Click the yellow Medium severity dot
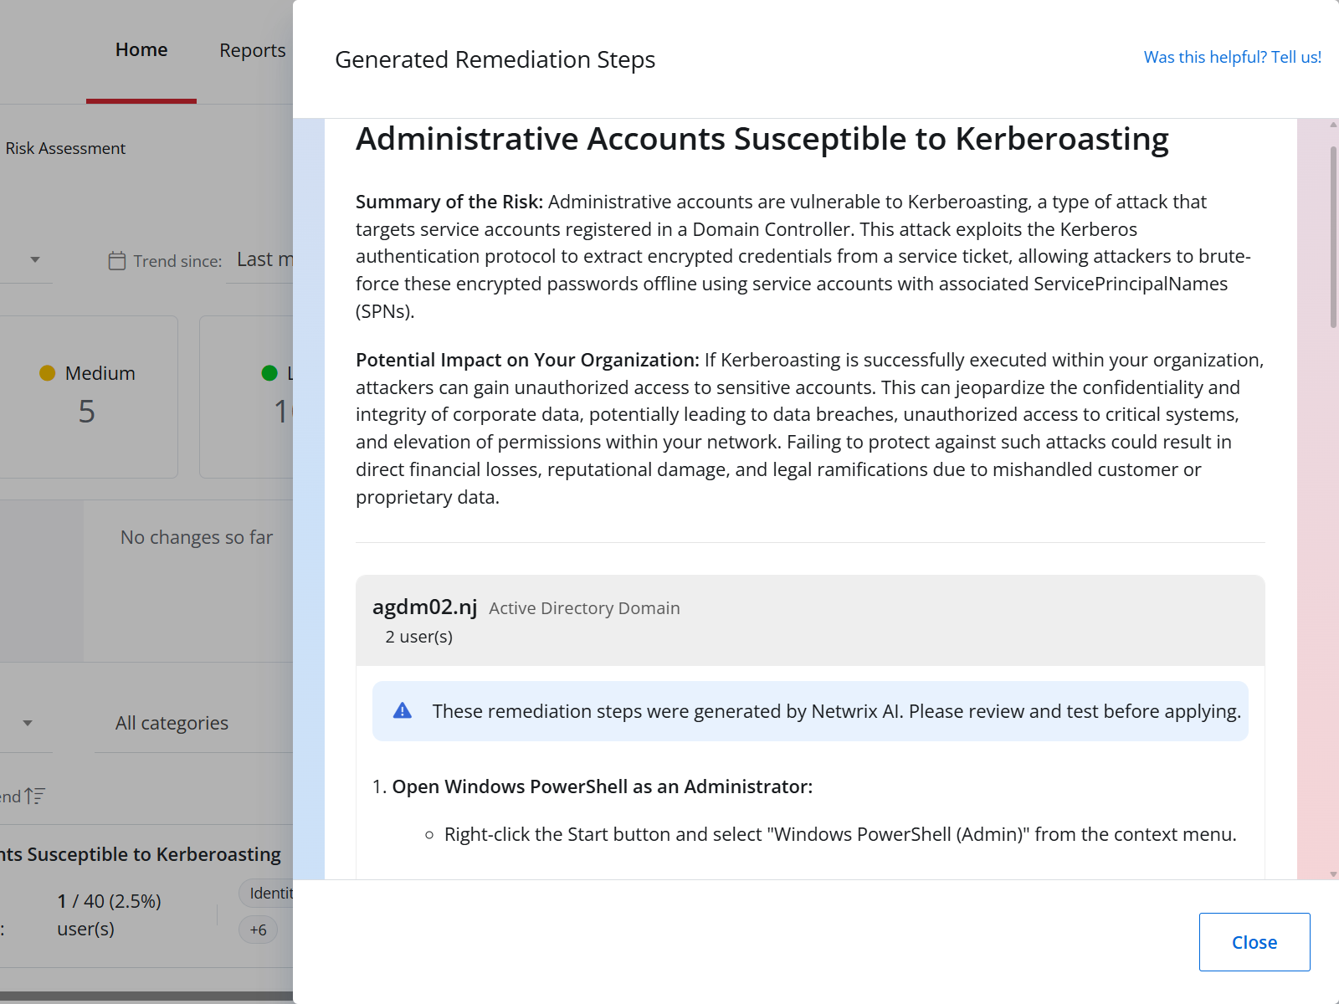This screenshot has height=1004, width=1339. 48,373
